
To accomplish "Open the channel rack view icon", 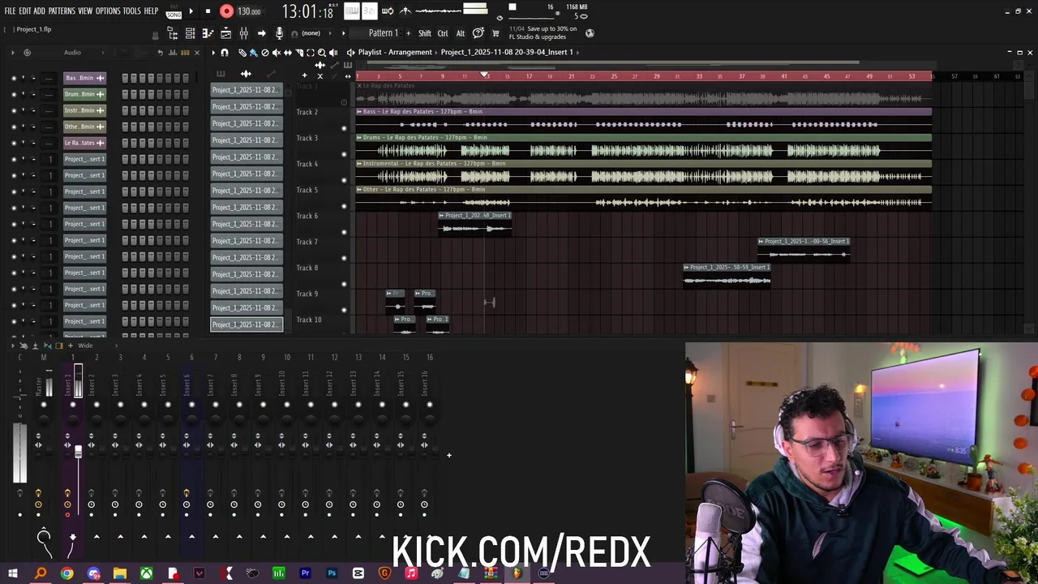I will click(190, 33).
